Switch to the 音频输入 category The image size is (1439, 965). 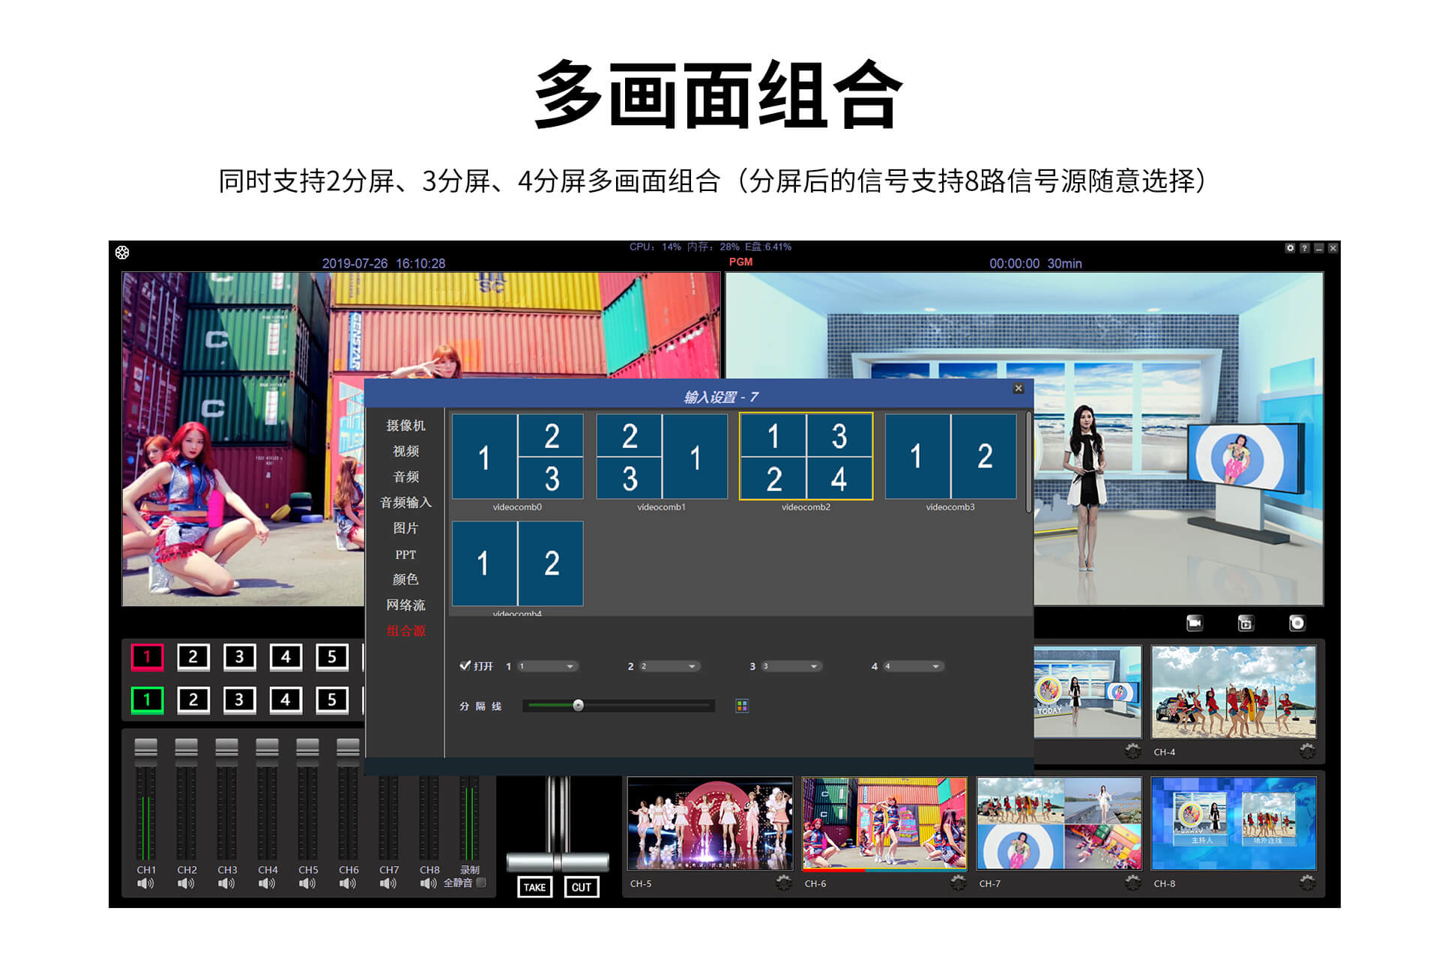pyautogui.click(x=405, y=502)
